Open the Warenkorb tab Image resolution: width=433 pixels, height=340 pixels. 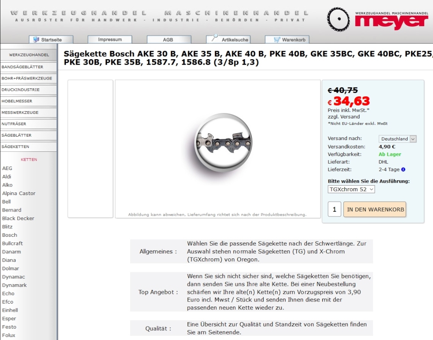click(287, 39)
